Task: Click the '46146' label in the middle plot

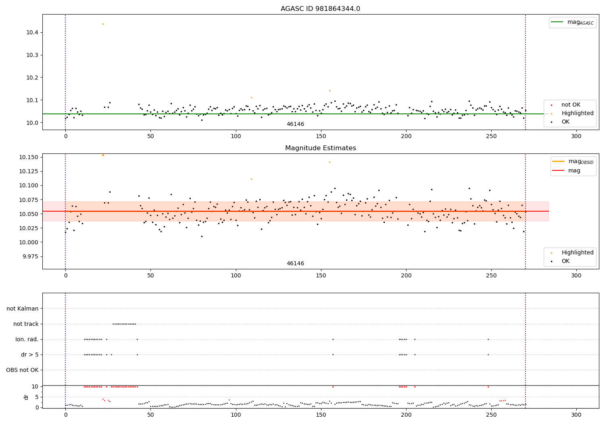Action: (295, 264)
